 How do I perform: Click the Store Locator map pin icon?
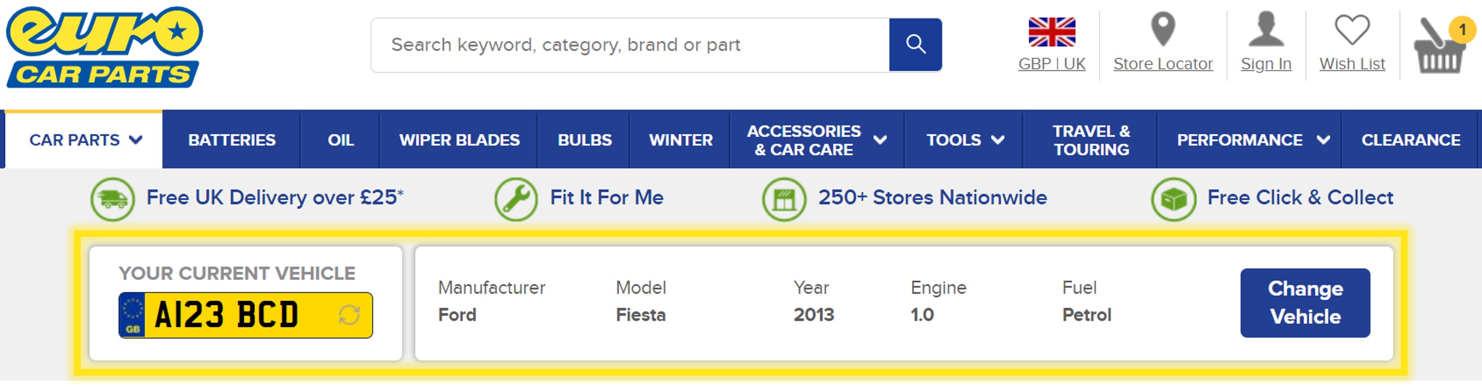click(x=1163, y=29)
